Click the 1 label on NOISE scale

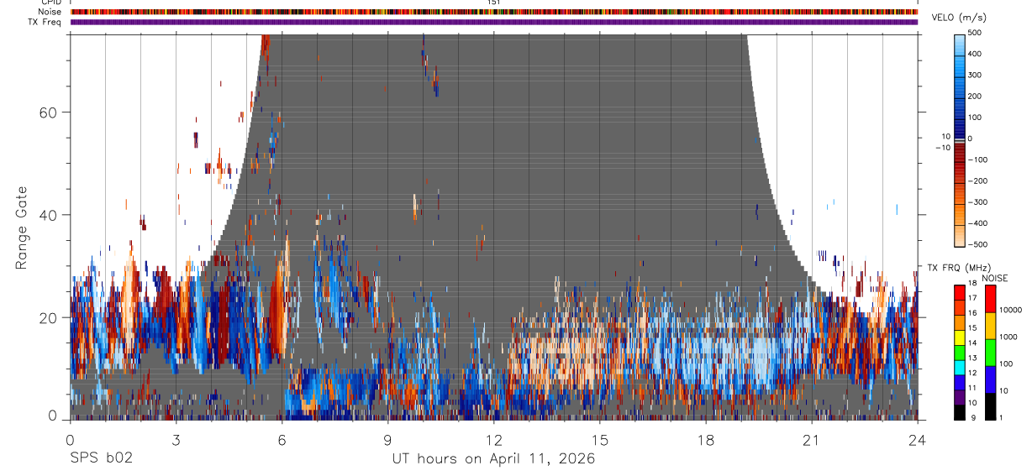point(1000,418)
